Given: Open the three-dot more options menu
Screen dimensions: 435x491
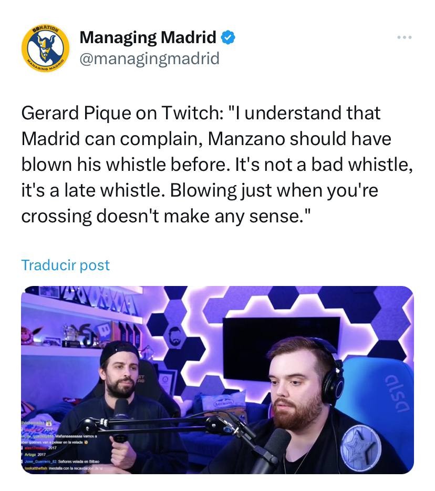Looking at the screenshot, I should 405,37.
